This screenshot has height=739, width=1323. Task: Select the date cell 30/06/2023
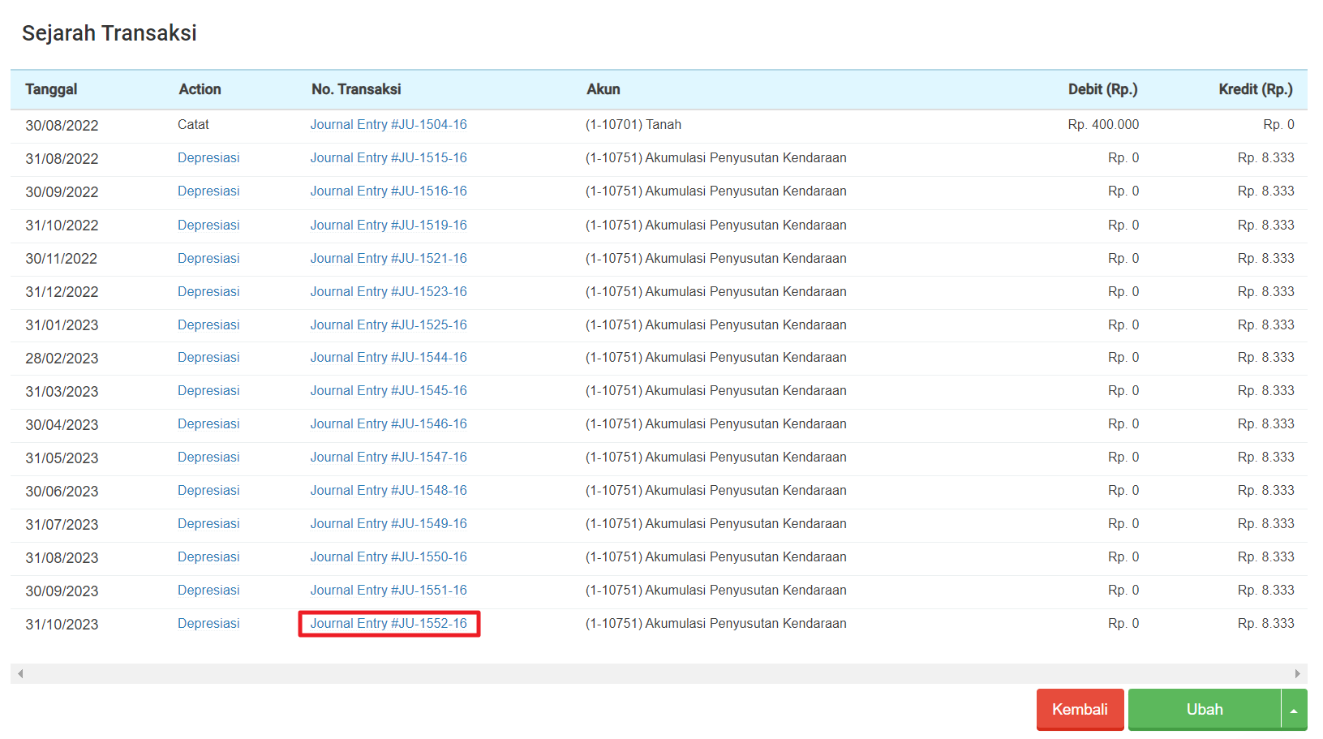point(62,492)
